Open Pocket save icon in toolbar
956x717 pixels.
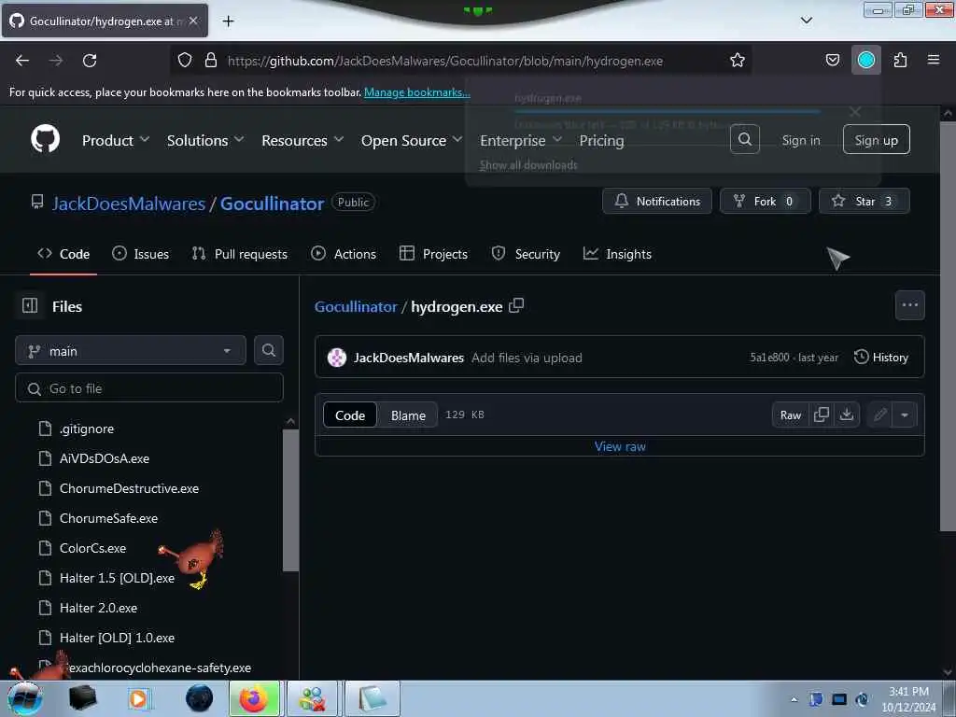click(x=832, y=61)
